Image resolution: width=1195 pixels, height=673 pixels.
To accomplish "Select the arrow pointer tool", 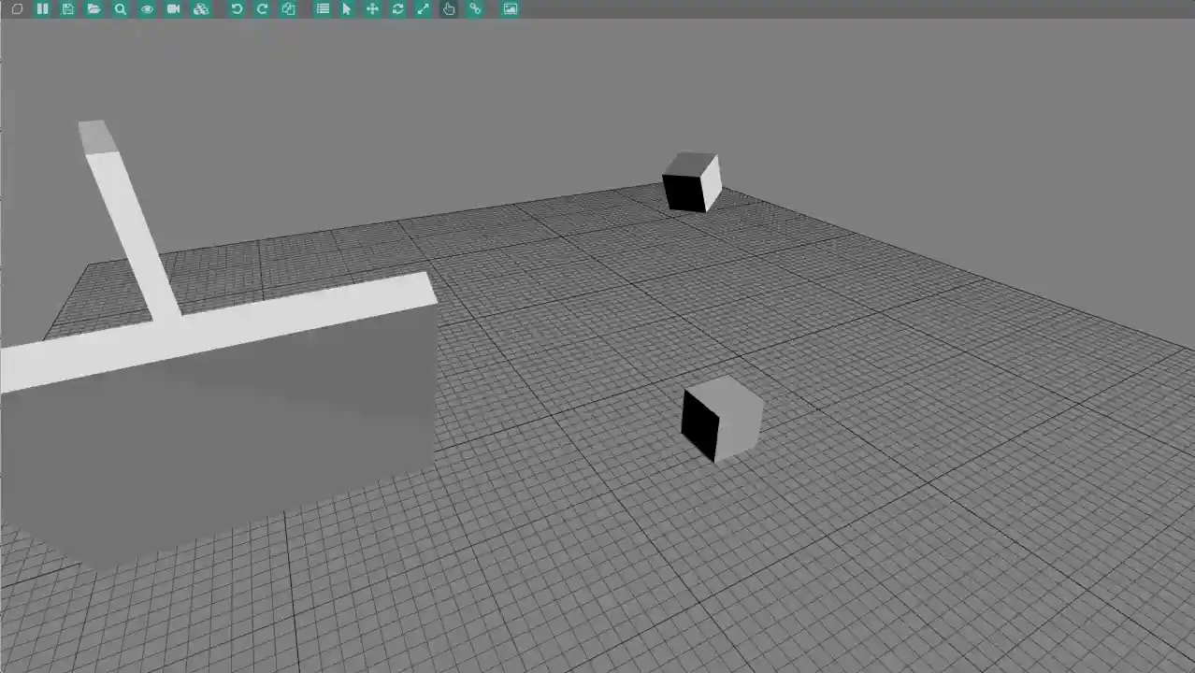I will click(347, 8).
